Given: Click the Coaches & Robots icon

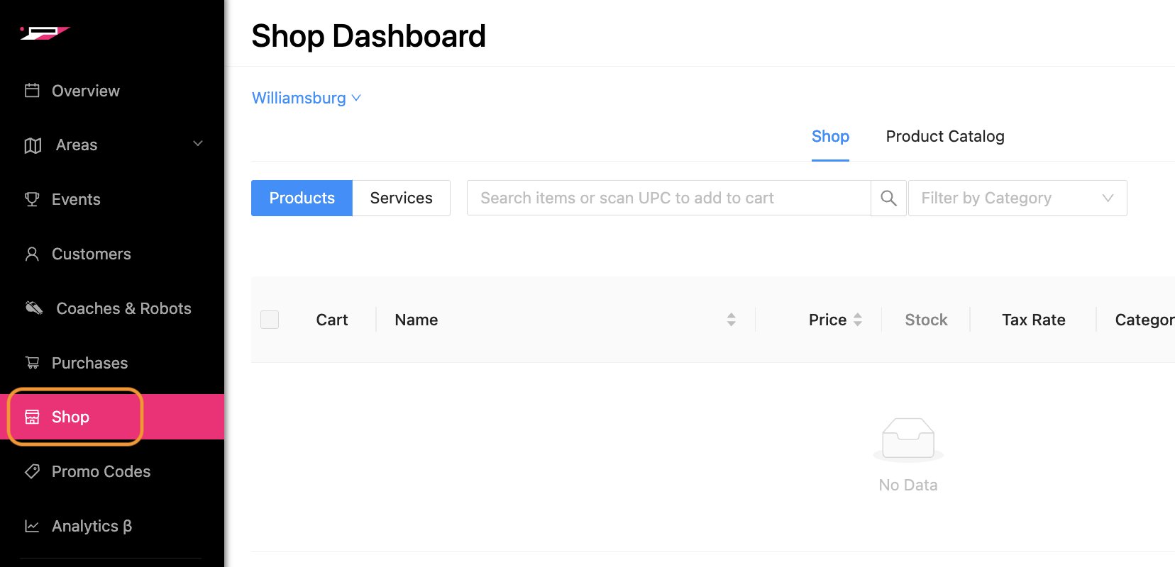Looking at the screenshot, I should (34, 308).
